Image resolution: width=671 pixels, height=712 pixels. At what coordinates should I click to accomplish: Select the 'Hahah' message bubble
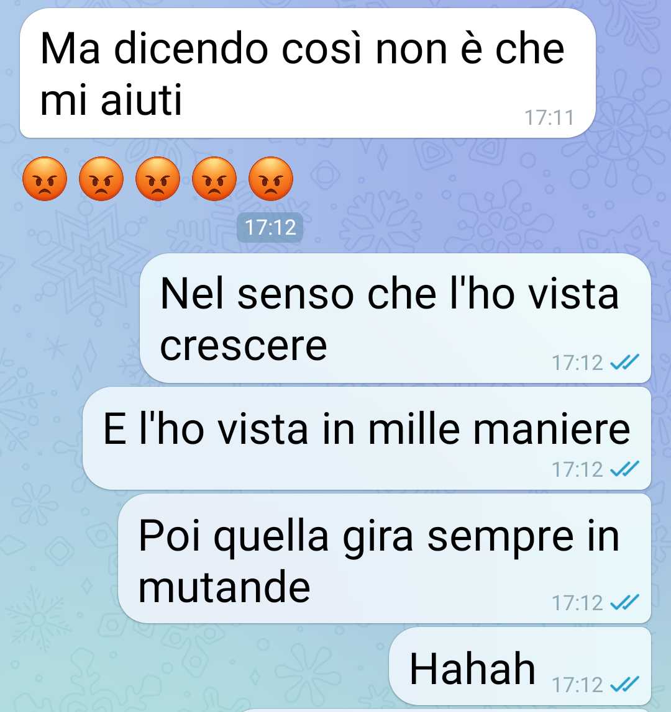point(520,665)
